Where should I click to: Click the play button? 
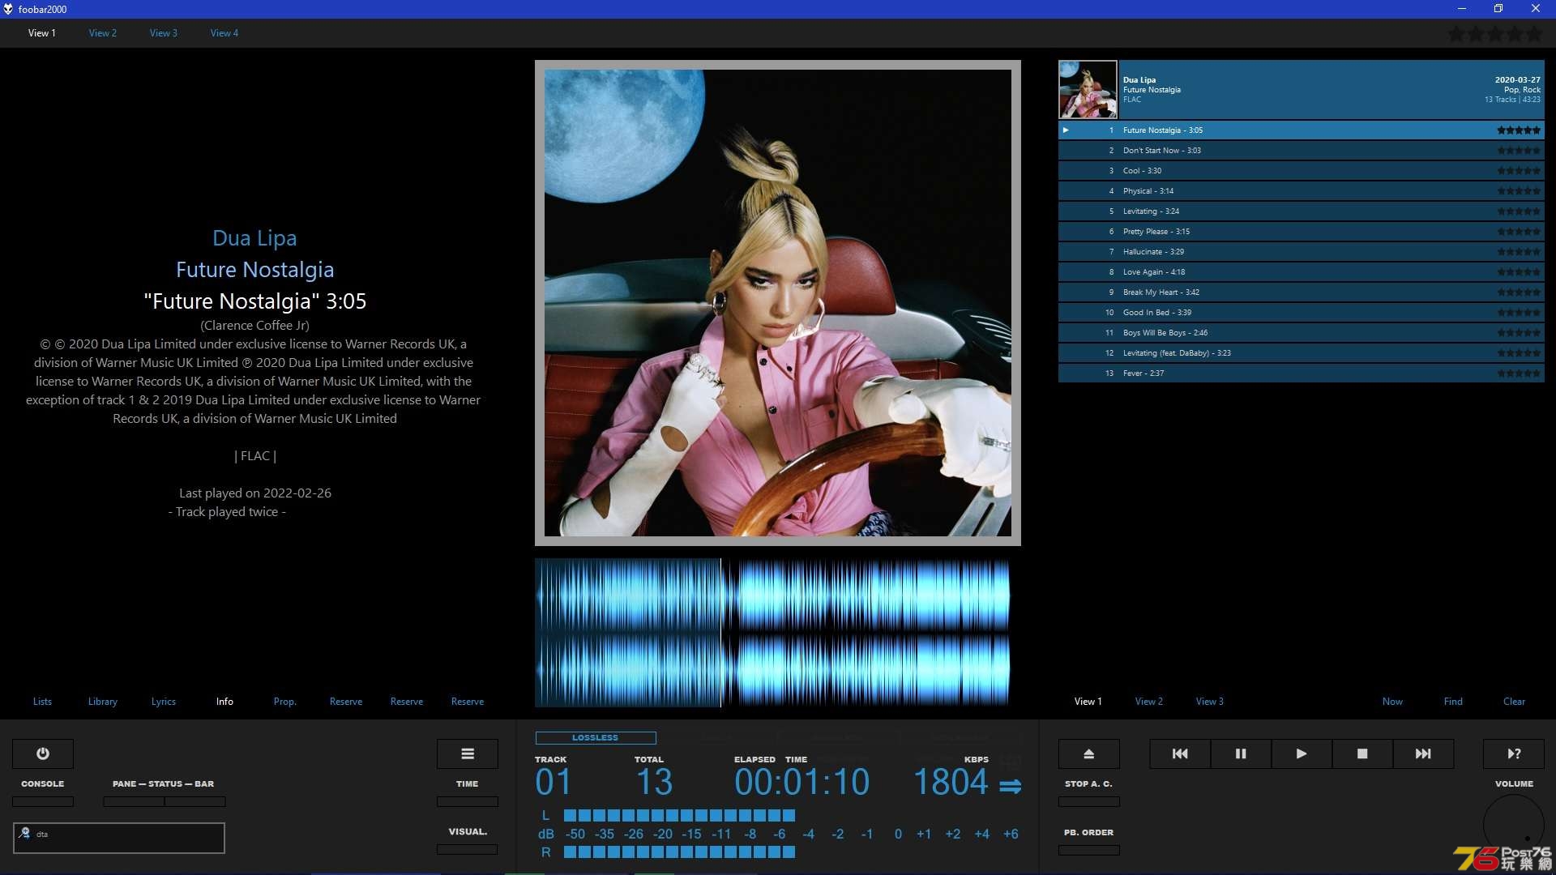pyautogui.click(x=1302, y=753)
